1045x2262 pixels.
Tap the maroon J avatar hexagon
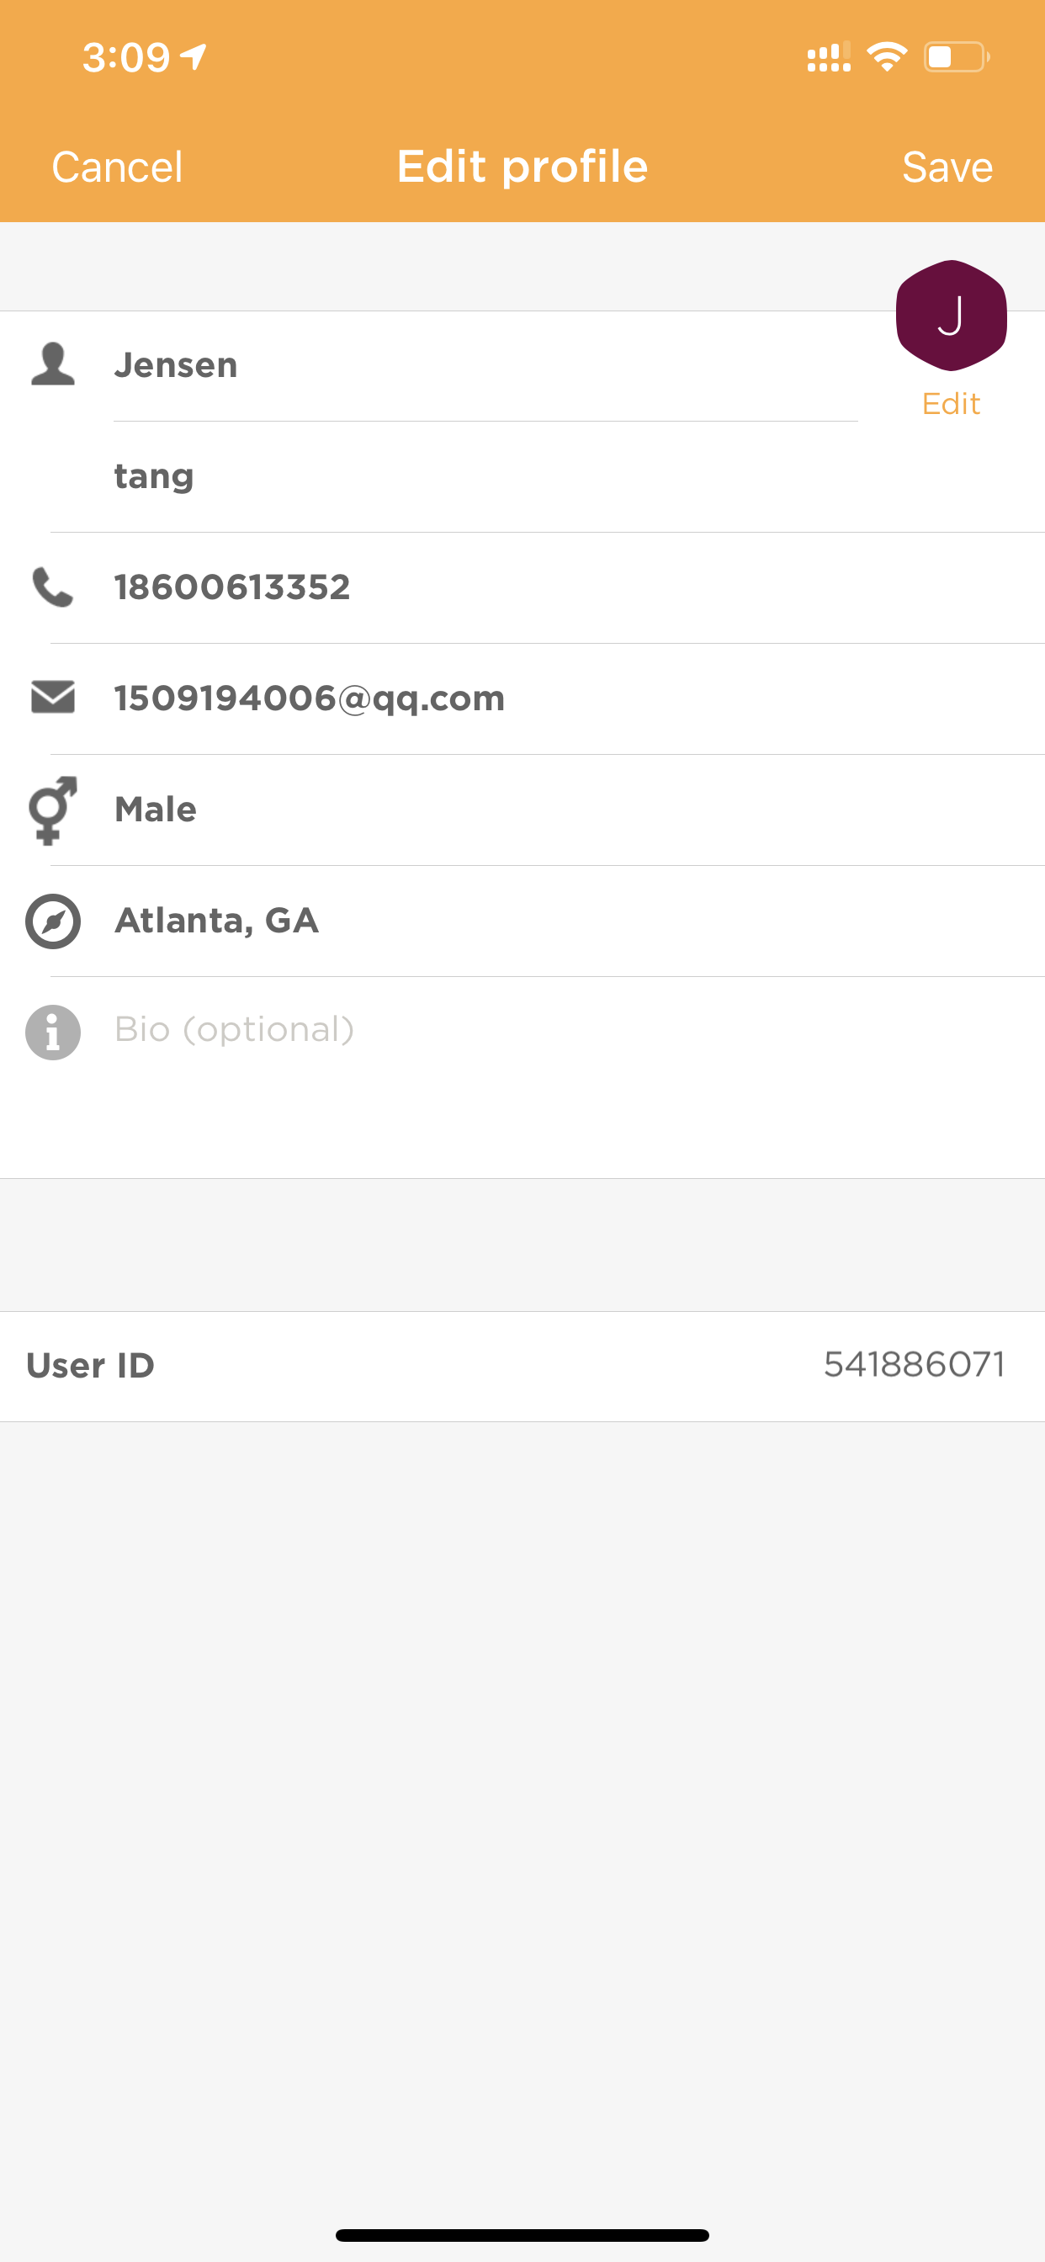pyautogui.click(x=951, y=316)
